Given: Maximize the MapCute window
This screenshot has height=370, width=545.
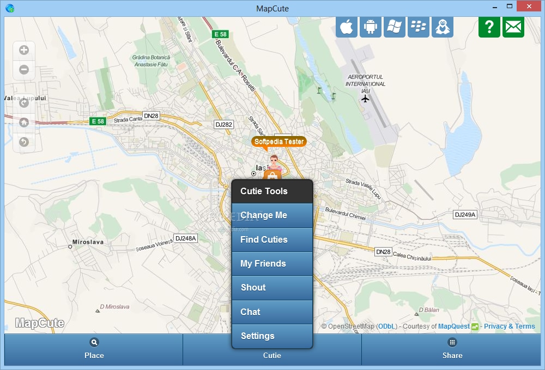Looking at the screenshot, I should (510, 6).
